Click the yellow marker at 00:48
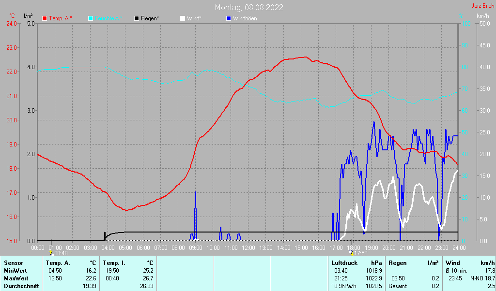Screen dimensions: 496x291 pyautogui.click(x=51, y=252)
